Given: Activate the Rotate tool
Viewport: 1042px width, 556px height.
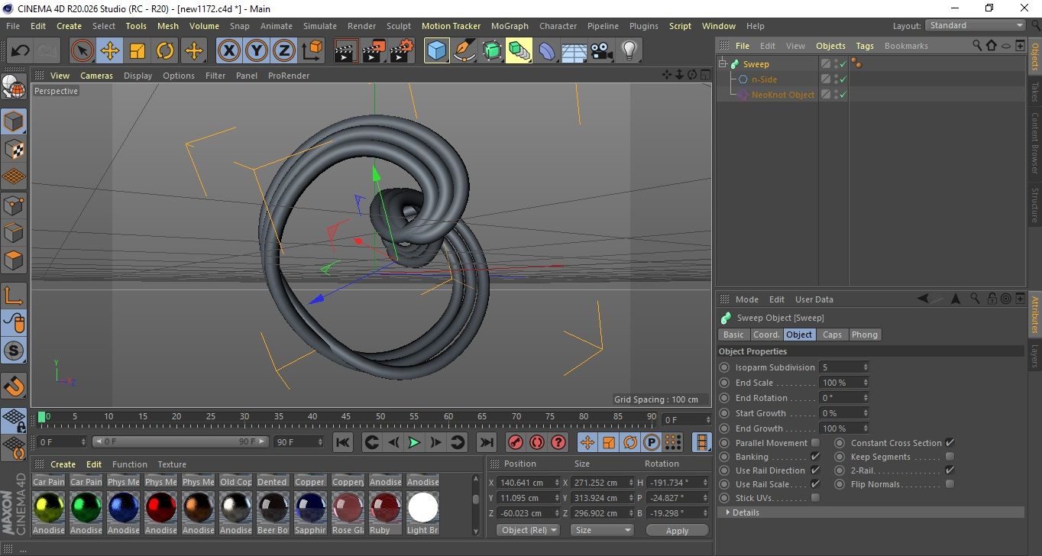Looking at the screenshot, I should [165, 51].
